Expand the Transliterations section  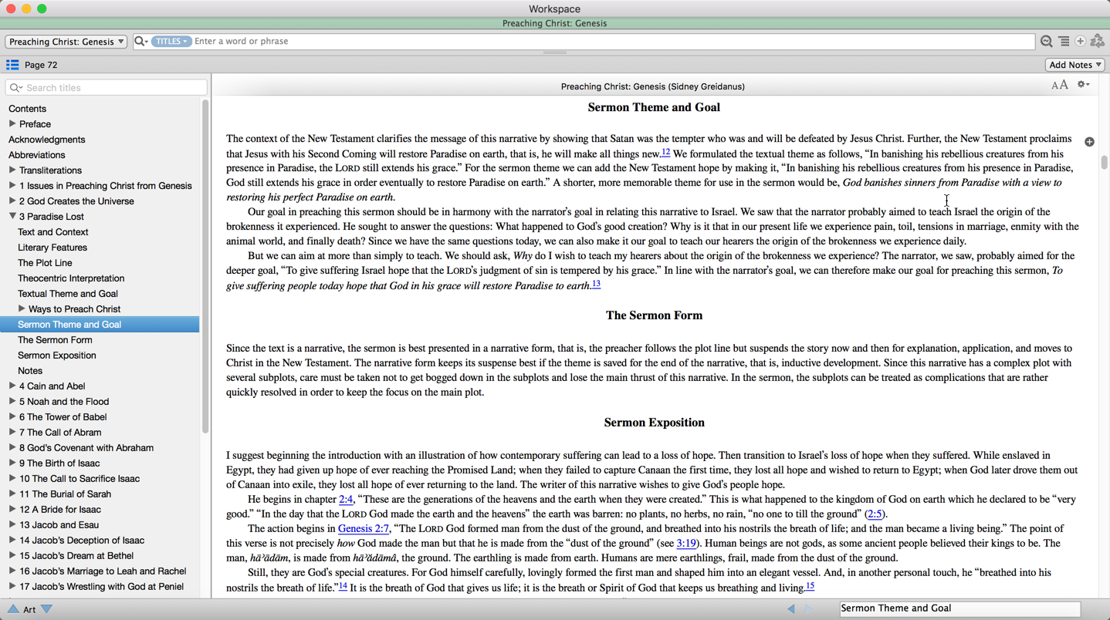click(12, 170)
